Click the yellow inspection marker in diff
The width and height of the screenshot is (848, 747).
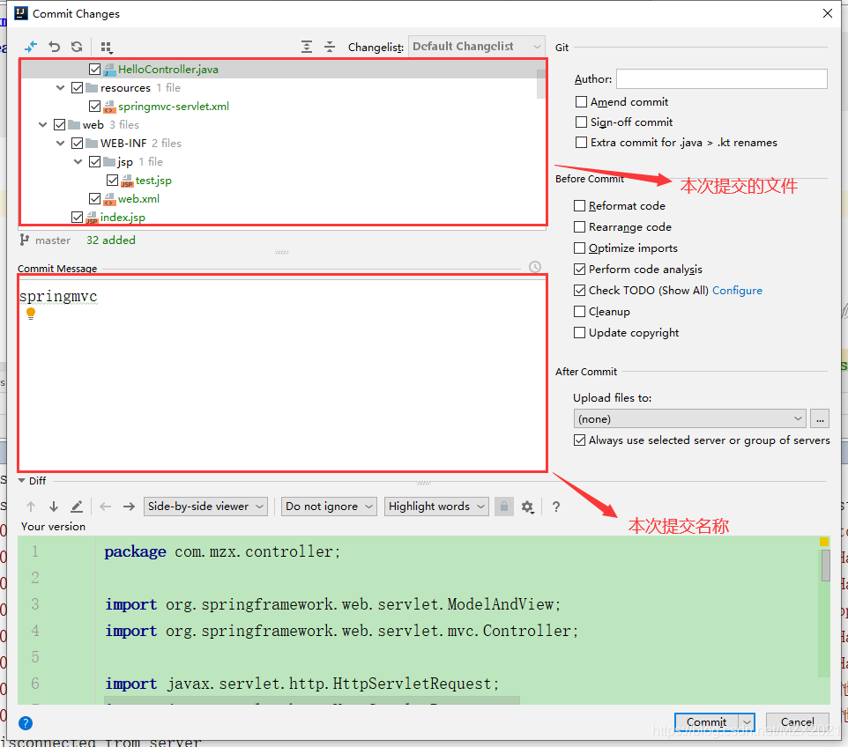pyautogui.click(x=824, y=542)
